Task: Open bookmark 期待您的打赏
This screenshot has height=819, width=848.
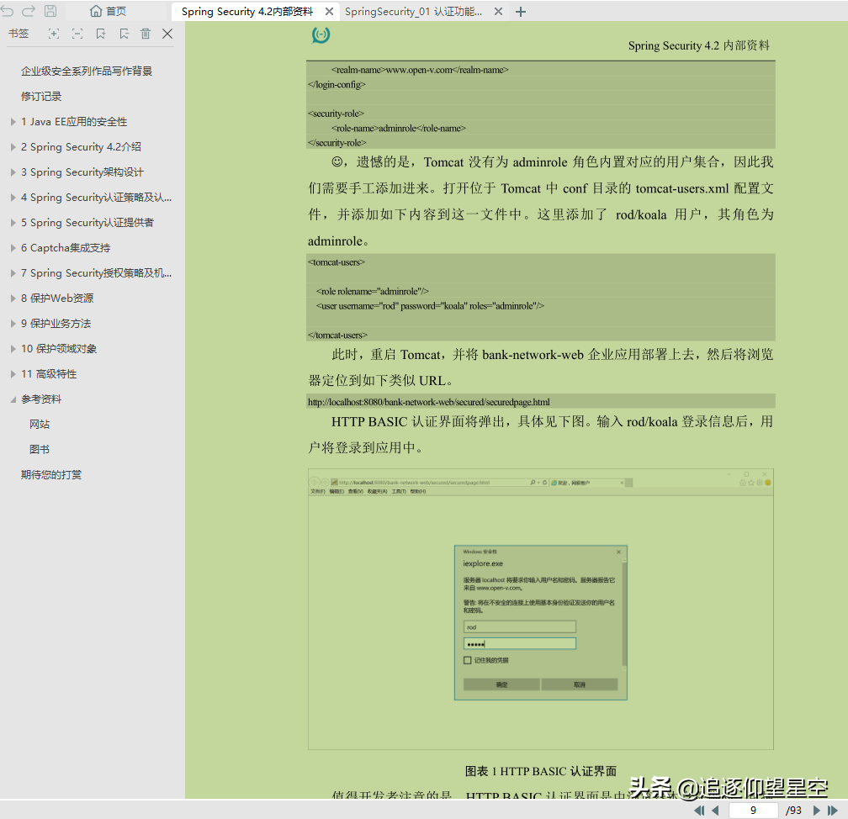Action: (x=51, y=474)
